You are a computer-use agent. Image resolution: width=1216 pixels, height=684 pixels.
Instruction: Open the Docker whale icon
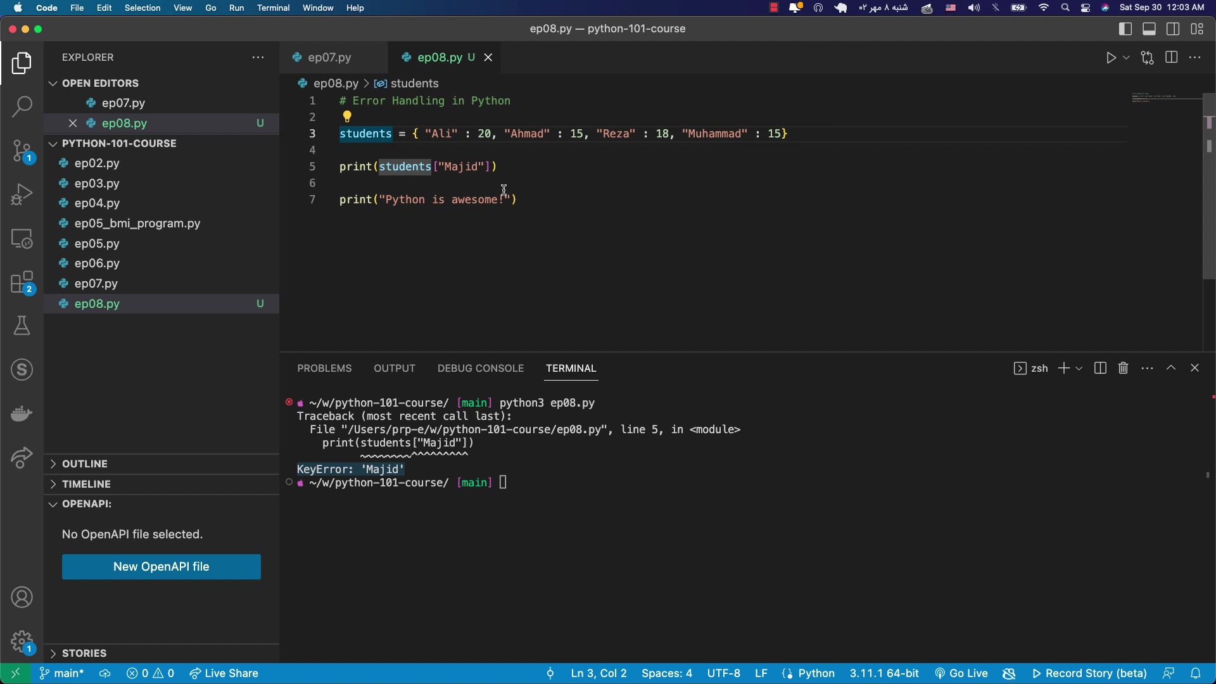point(22,414)
